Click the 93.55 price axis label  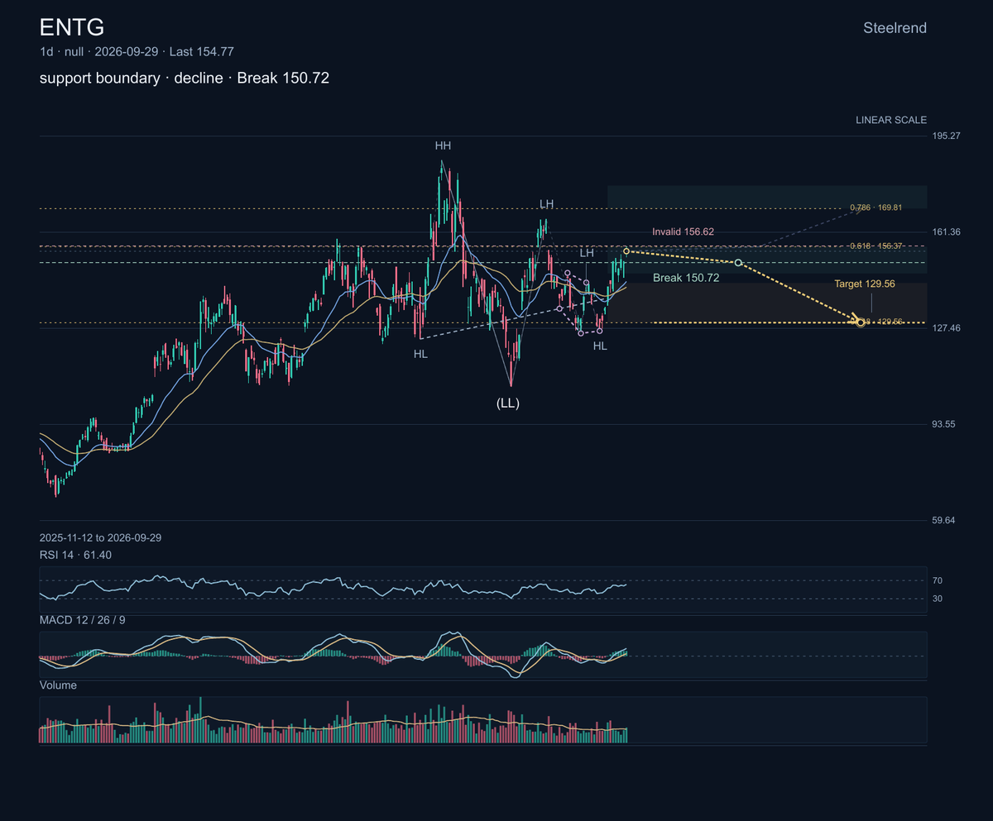point(945,424)
